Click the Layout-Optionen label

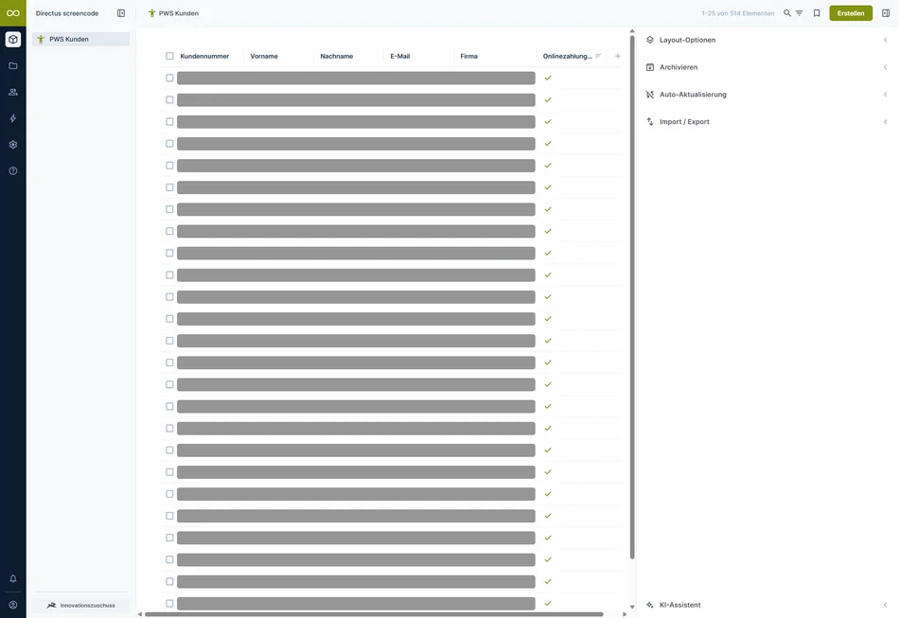tap(687, 40)
